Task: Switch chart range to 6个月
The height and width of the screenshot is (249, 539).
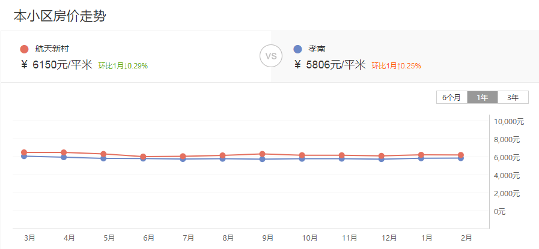Action: 452,97
